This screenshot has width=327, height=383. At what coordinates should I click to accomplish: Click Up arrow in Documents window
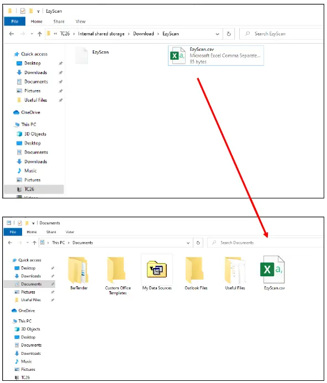[34, 243]
